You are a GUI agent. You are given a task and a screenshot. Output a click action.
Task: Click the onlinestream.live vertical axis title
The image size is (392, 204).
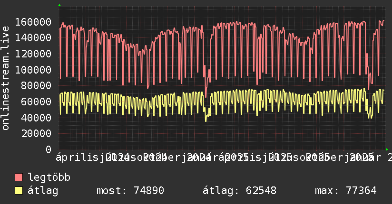pyautogui.click(x=5, y=78)
